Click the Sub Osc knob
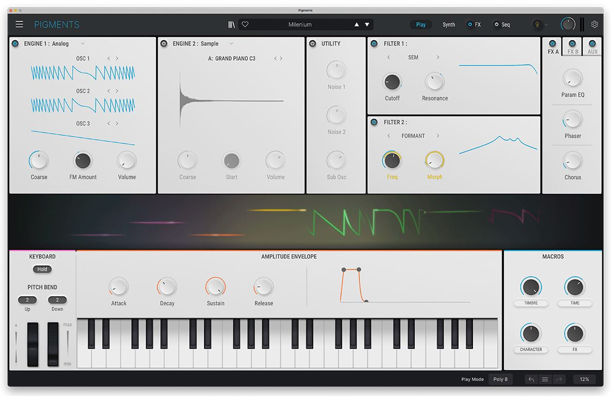The width and height of the screenshot is (611, 396). coord(336,160)
